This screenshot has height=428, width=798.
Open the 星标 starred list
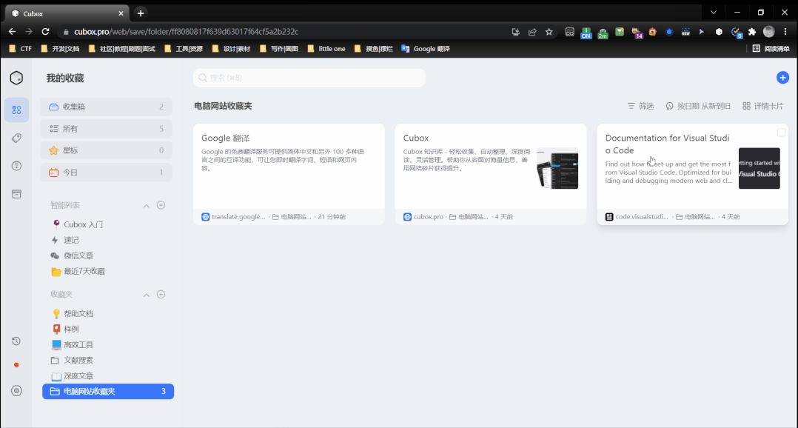[106, 150]
